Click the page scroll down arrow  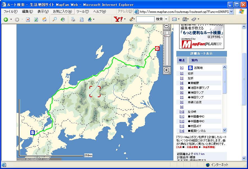click(x=244, y=158)
